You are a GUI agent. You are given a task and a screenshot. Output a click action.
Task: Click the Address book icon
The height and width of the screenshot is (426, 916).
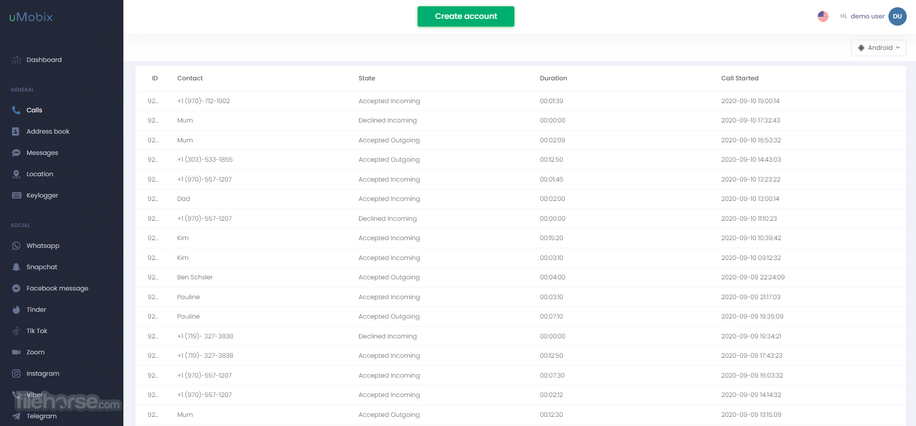click(x=16, y=131)
